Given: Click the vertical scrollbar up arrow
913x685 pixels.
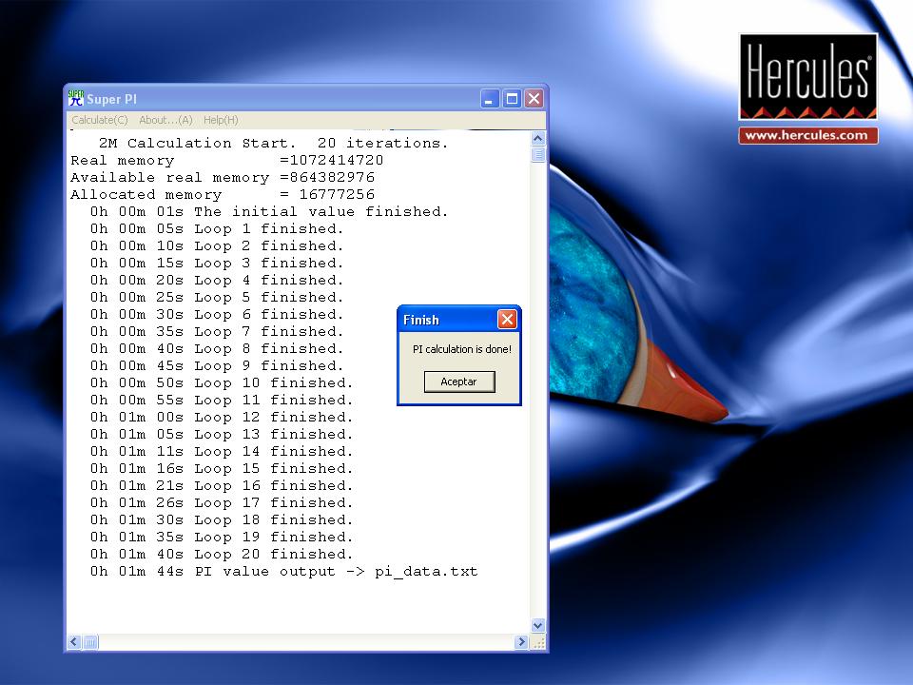Looking at the screenshot, I should (x=538, y=139).
